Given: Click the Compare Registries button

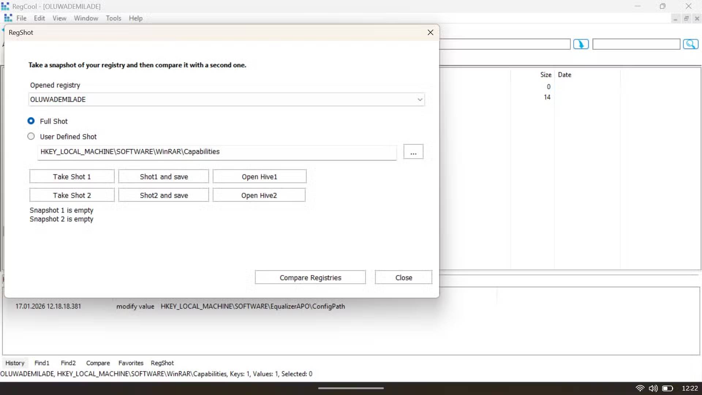Looking at the screenshot, I should point(310,277).
